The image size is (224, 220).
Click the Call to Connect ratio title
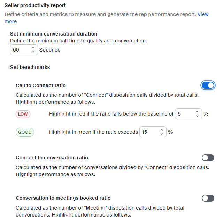point(41,85)
